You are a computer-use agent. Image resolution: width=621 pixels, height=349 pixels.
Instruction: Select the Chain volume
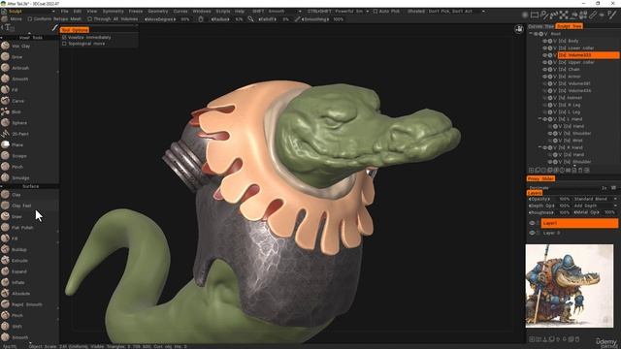(x=573, y=69)
